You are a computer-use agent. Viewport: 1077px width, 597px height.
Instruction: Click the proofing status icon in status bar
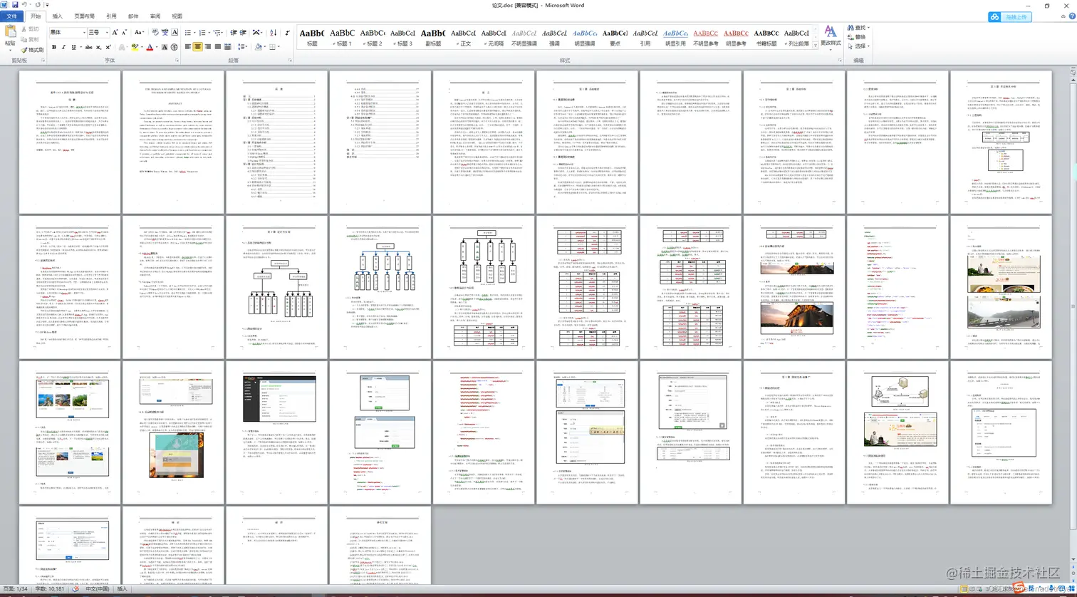tap(75, 589)
